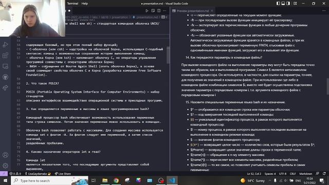Split the editor right

(159, 11)
